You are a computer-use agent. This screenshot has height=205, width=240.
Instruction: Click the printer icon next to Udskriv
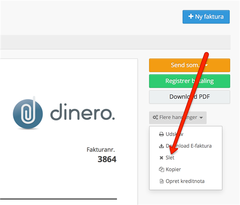coord(161,134)
